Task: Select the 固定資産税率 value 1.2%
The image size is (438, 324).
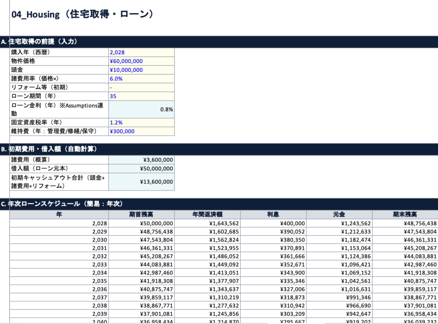Action: 141,123
